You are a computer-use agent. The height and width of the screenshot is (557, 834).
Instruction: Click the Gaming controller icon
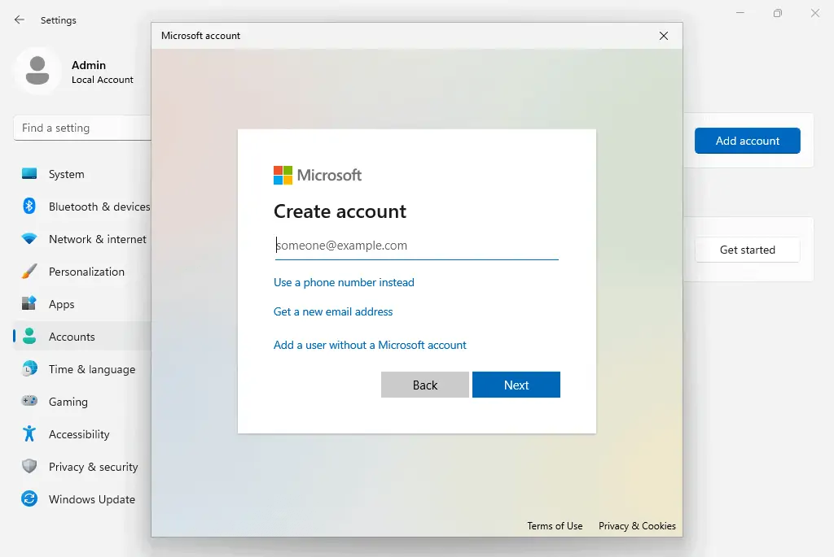tap(29, 401)
